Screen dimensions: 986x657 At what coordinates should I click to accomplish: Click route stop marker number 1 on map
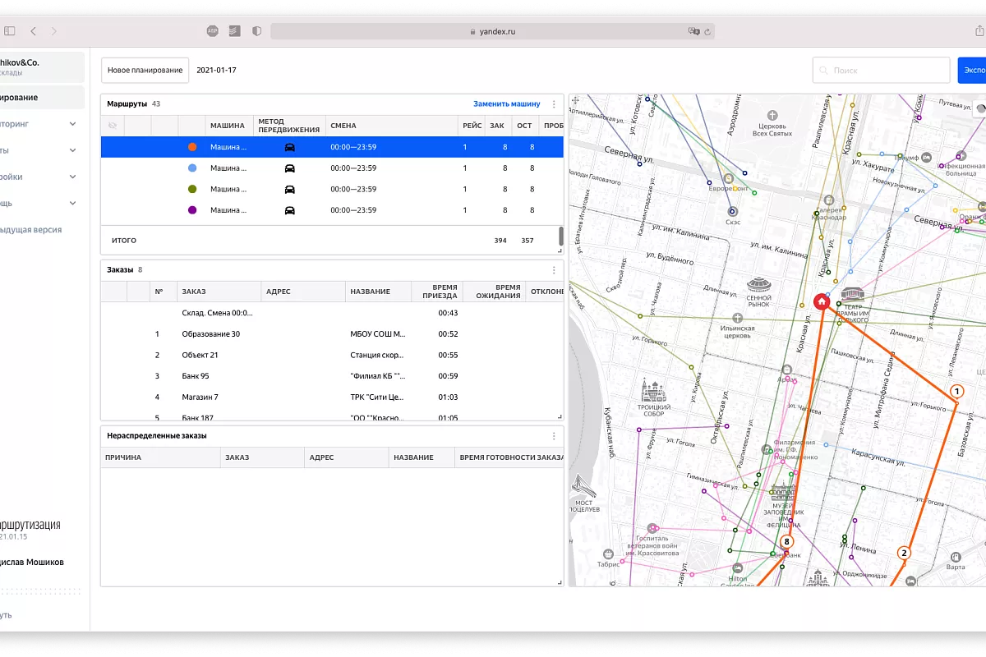pos(956,392)
